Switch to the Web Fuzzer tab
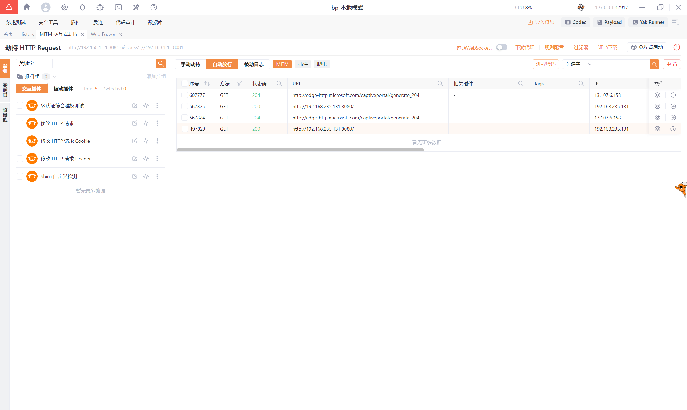This screenshot has height=410, width=687. [x=103, y=34]
